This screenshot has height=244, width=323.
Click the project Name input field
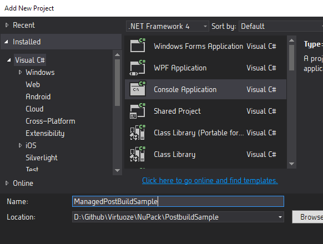coord(178,201)
